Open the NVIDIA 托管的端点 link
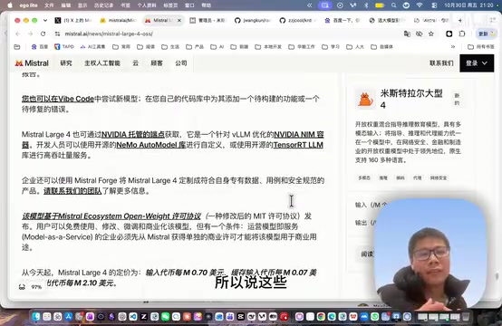This screenshot has height=326, width=502. click(133, 134)
